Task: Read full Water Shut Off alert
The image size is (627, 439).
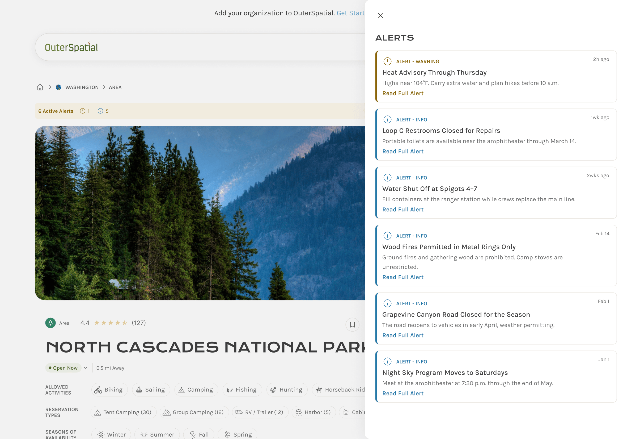Action: point(403,209)
